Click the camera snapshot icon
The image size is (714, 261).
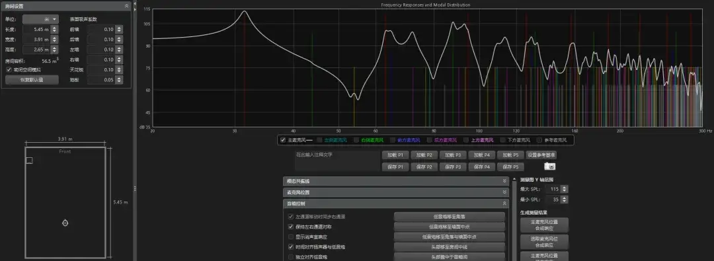tap(549, 167)
